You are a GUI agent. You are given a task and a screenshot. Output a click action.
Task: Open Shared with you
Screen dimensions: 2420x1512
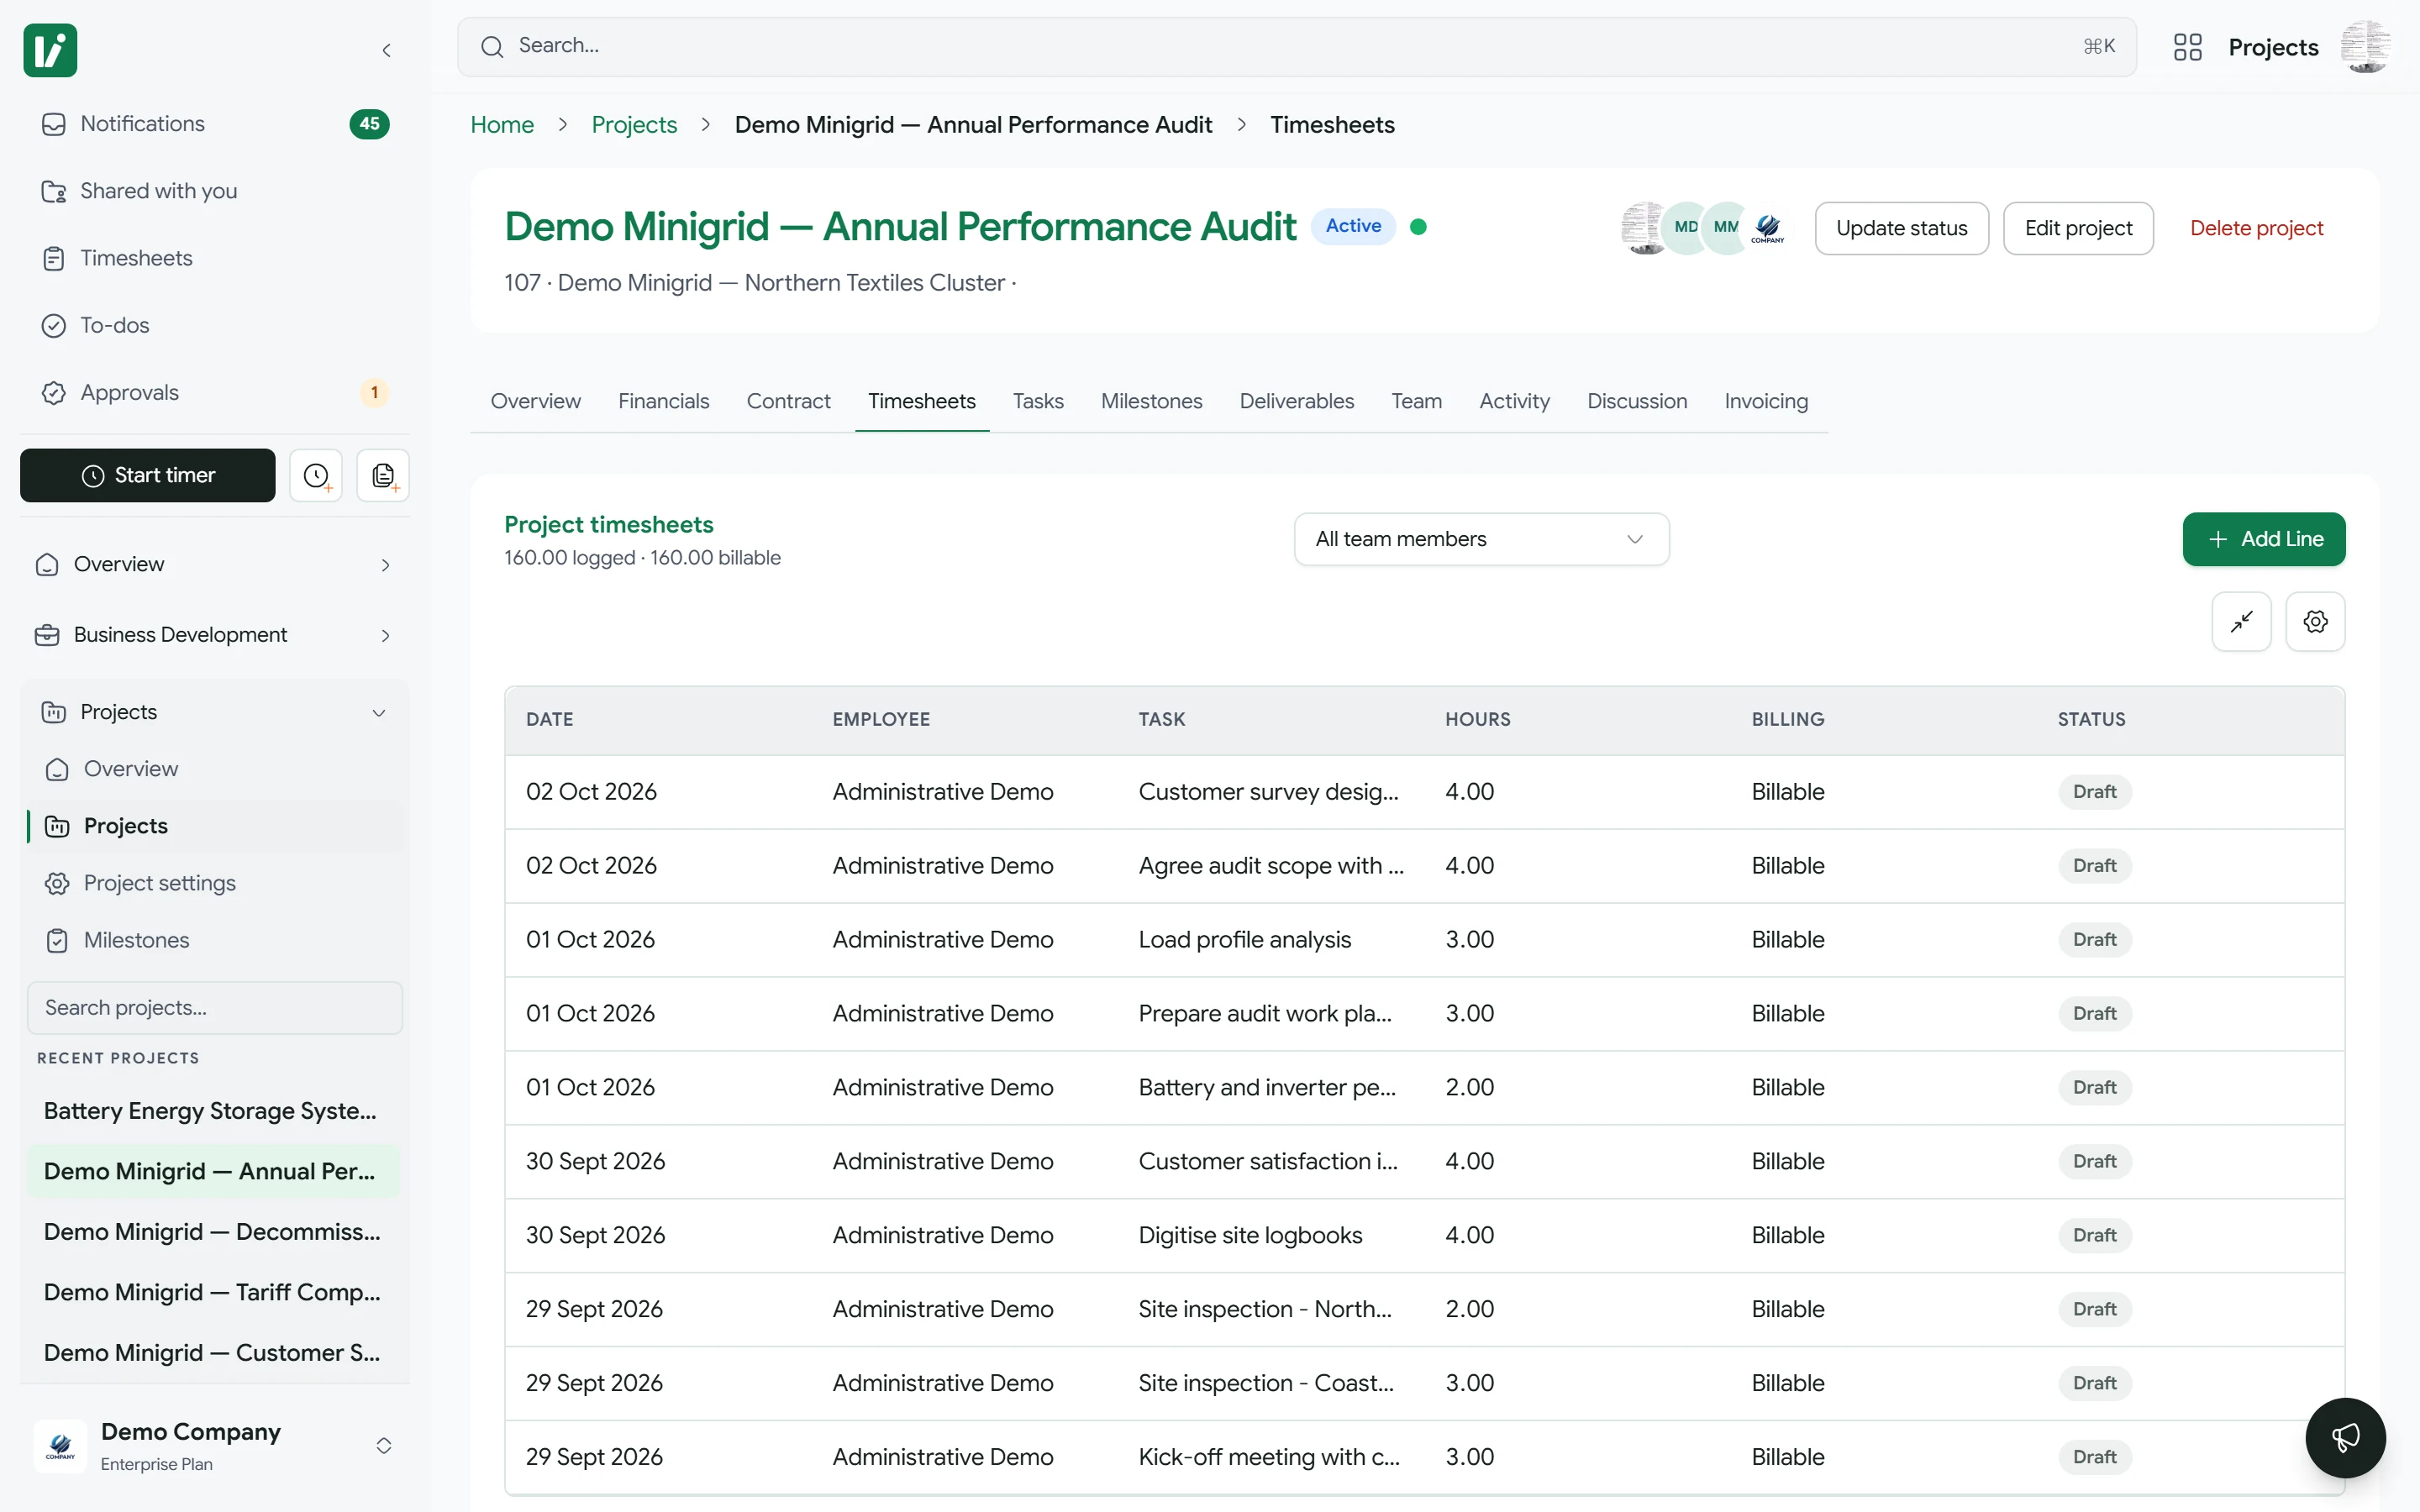point(214,191)
